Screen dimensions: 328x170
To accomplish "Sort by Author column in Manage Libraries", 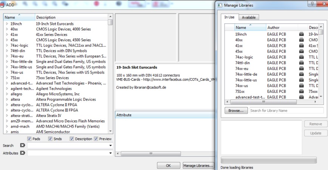I will point(282,28).
